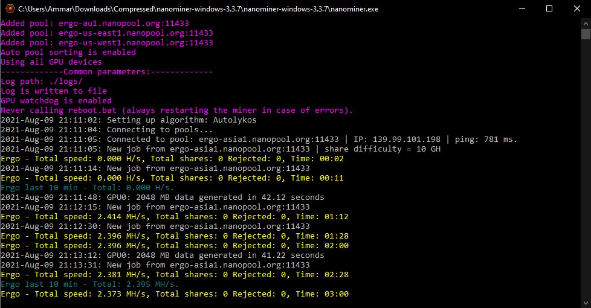Click the vertical scrollbar thumb

tap(586, 34)
